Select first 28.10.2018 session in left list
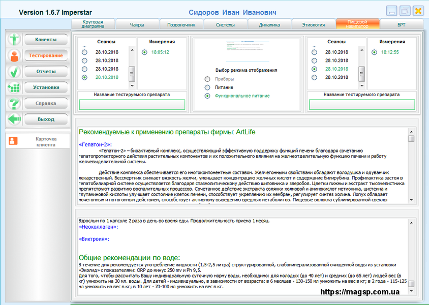Image resolution: width=429 pixels, height=305 pixels. [x=84, y=52]
